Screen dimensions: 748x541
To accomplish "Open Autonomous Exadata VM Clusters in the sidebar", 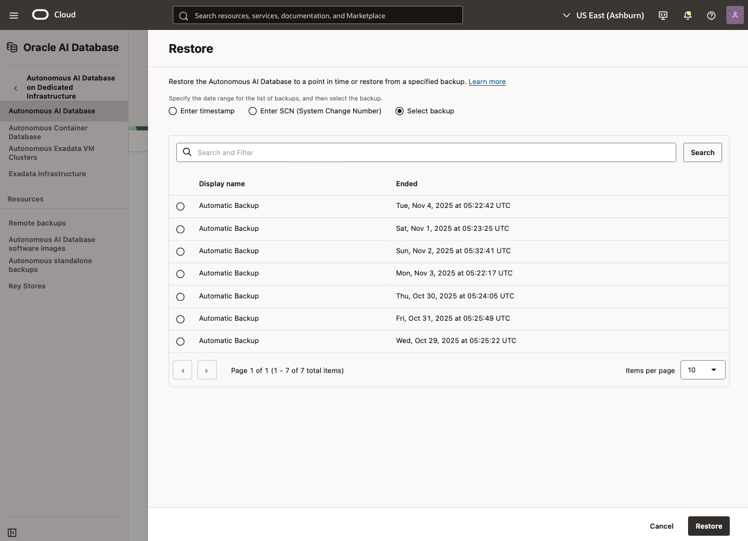I will (52, 153).
